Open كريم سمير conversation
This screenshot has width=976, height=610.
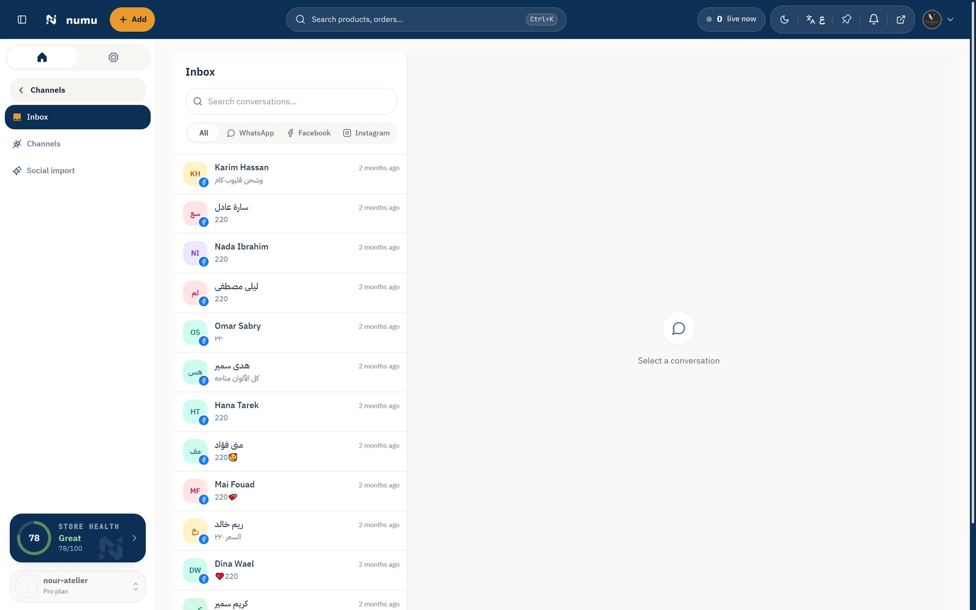click(291, 601)
